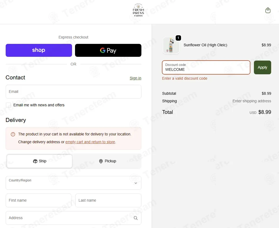Enable Email me with news and offers
This screenshot has width=279, height=228.
[8, 105]
